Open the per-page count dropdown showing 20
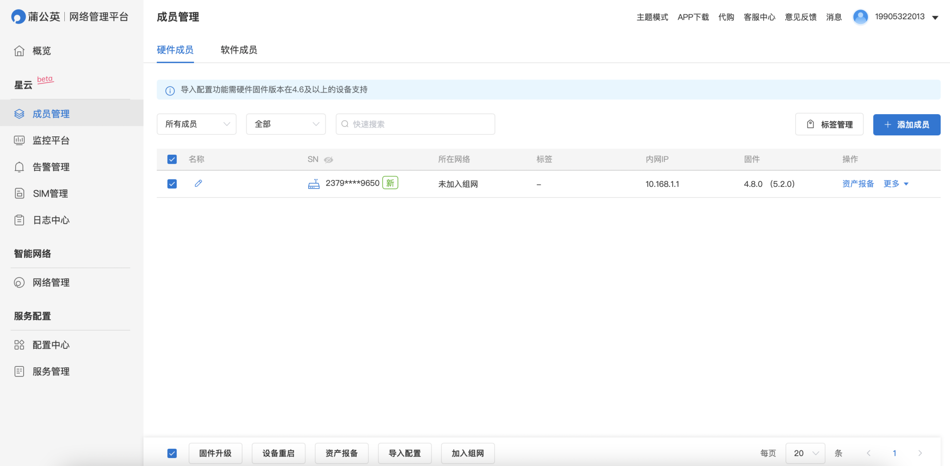The height and width of the screenshot is (466, 950). point(805,453)
